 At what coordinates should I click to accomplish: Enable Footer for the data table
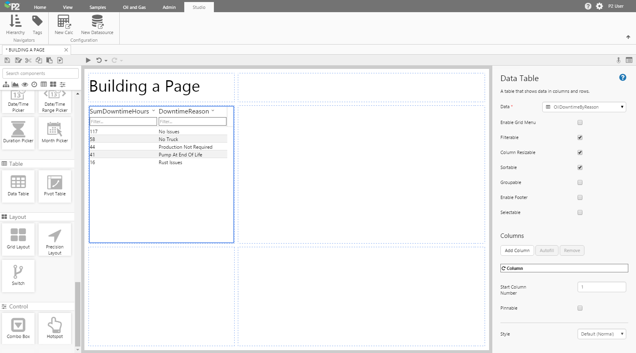[580, 197]
